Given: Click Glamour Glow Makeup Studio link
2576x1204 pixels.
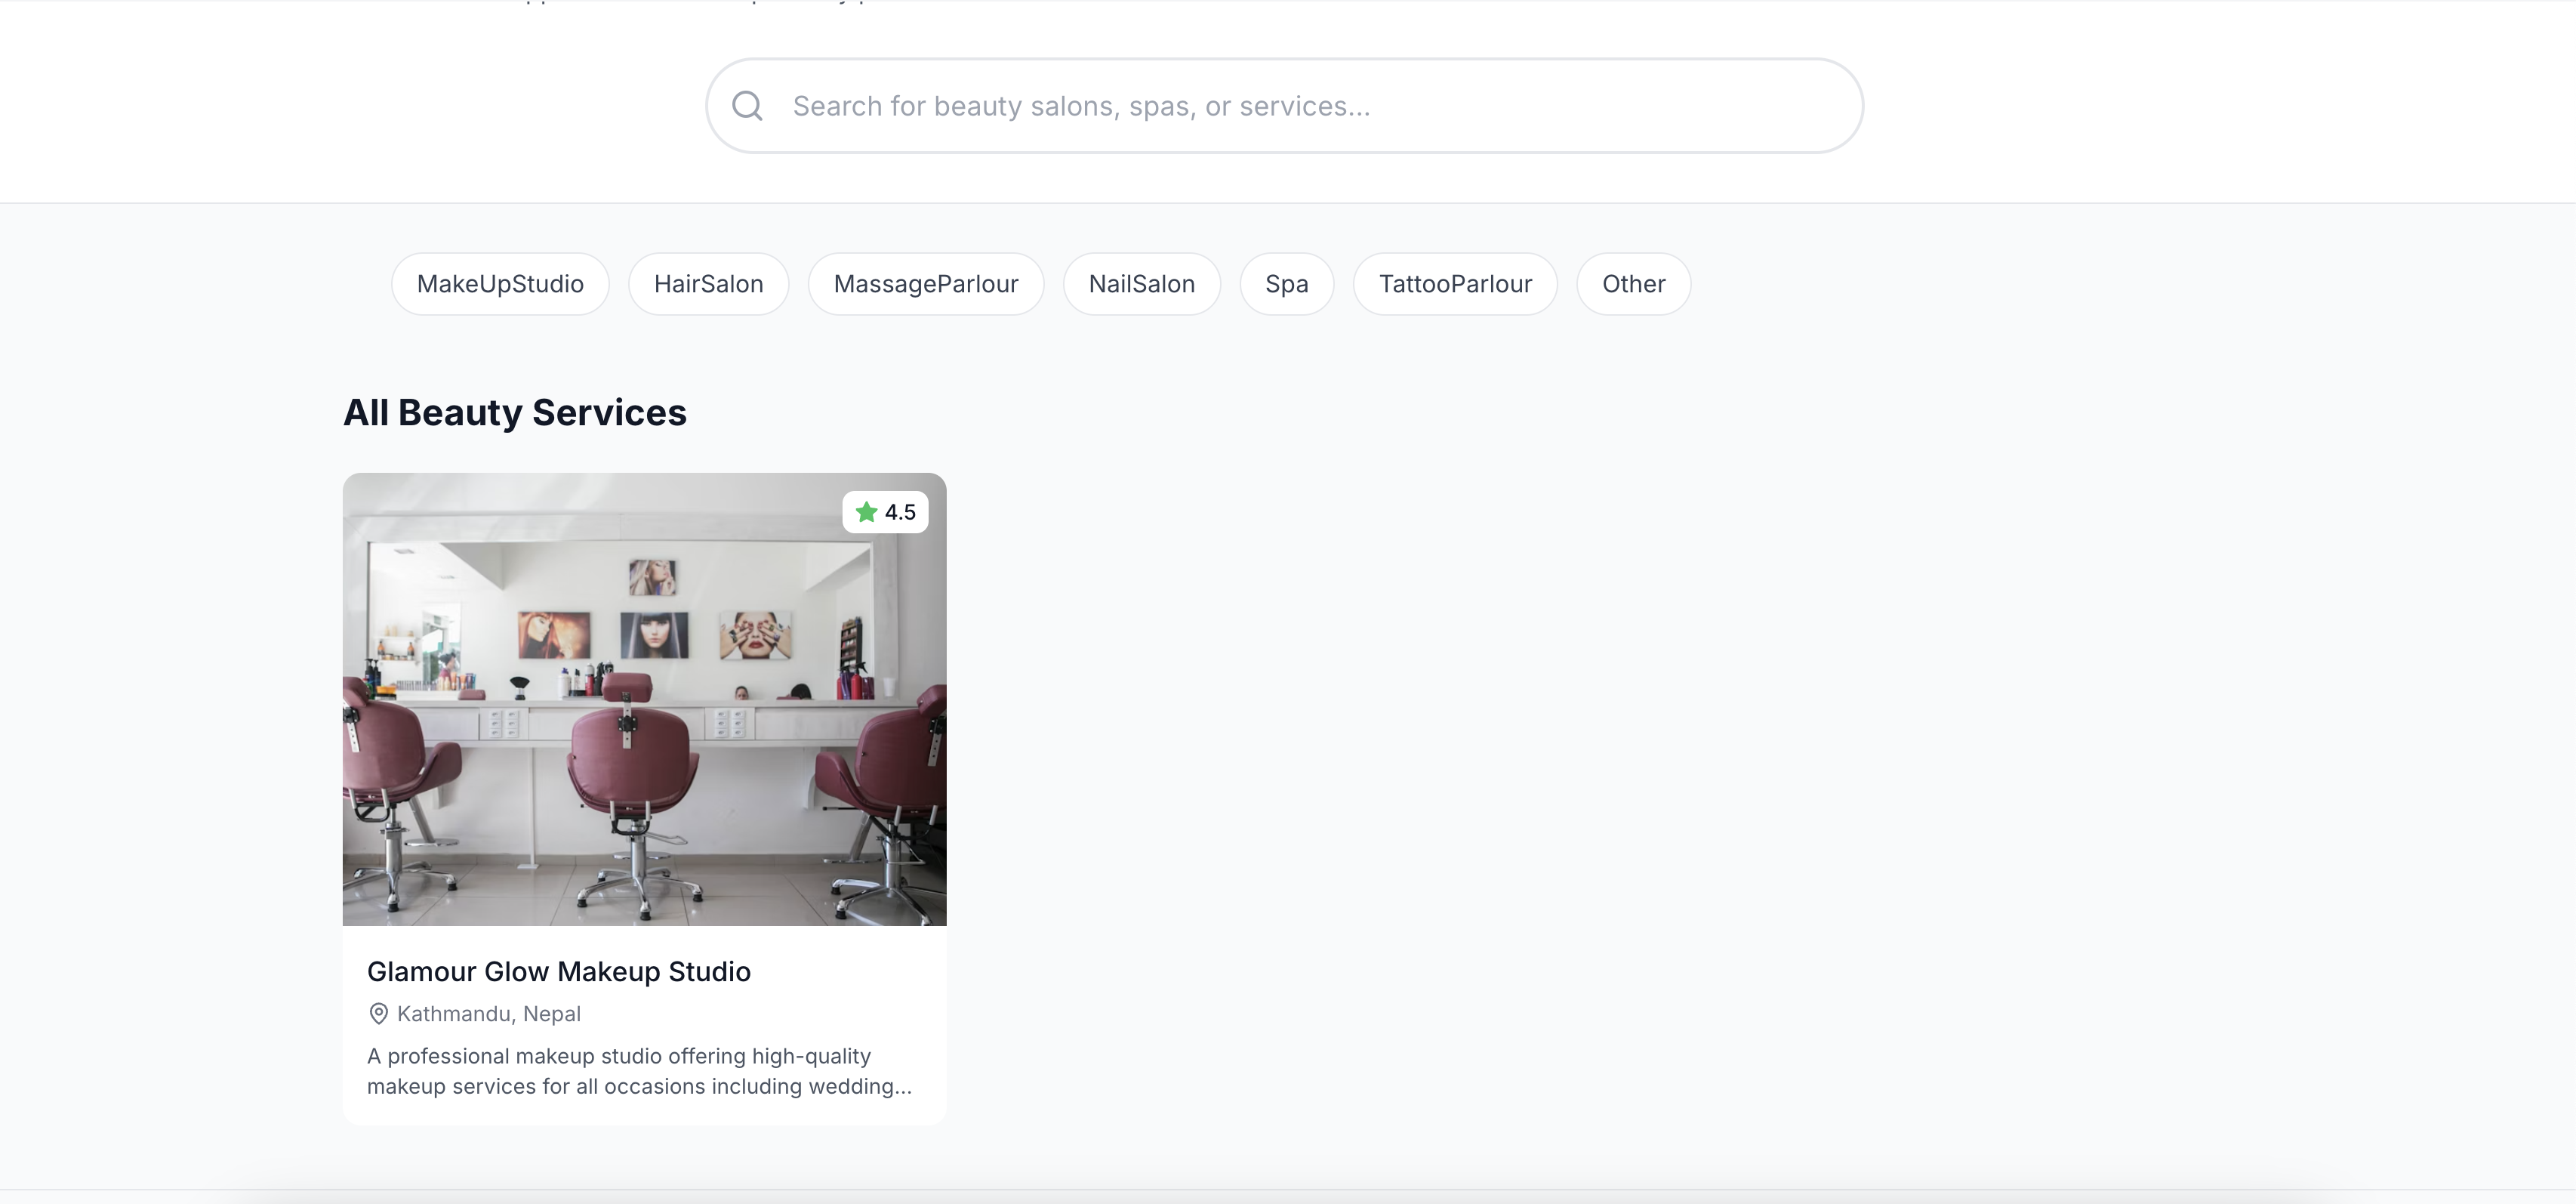Looking at the screenshot, I should pos(559,969).
